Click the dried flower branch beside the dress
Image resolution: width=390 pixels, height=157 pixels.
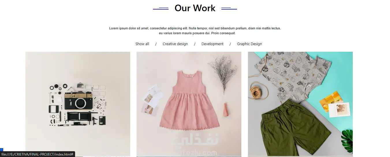(223, 73)
